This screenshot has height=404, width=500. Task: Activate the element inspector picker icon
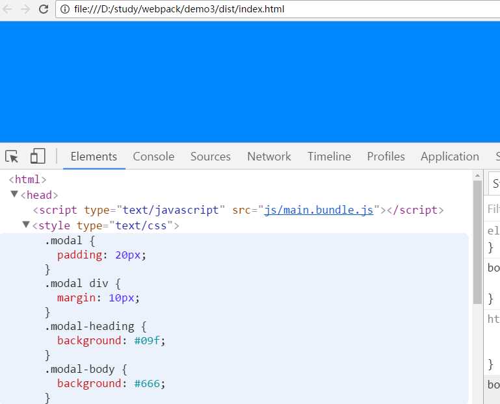[x=12, y=157]
